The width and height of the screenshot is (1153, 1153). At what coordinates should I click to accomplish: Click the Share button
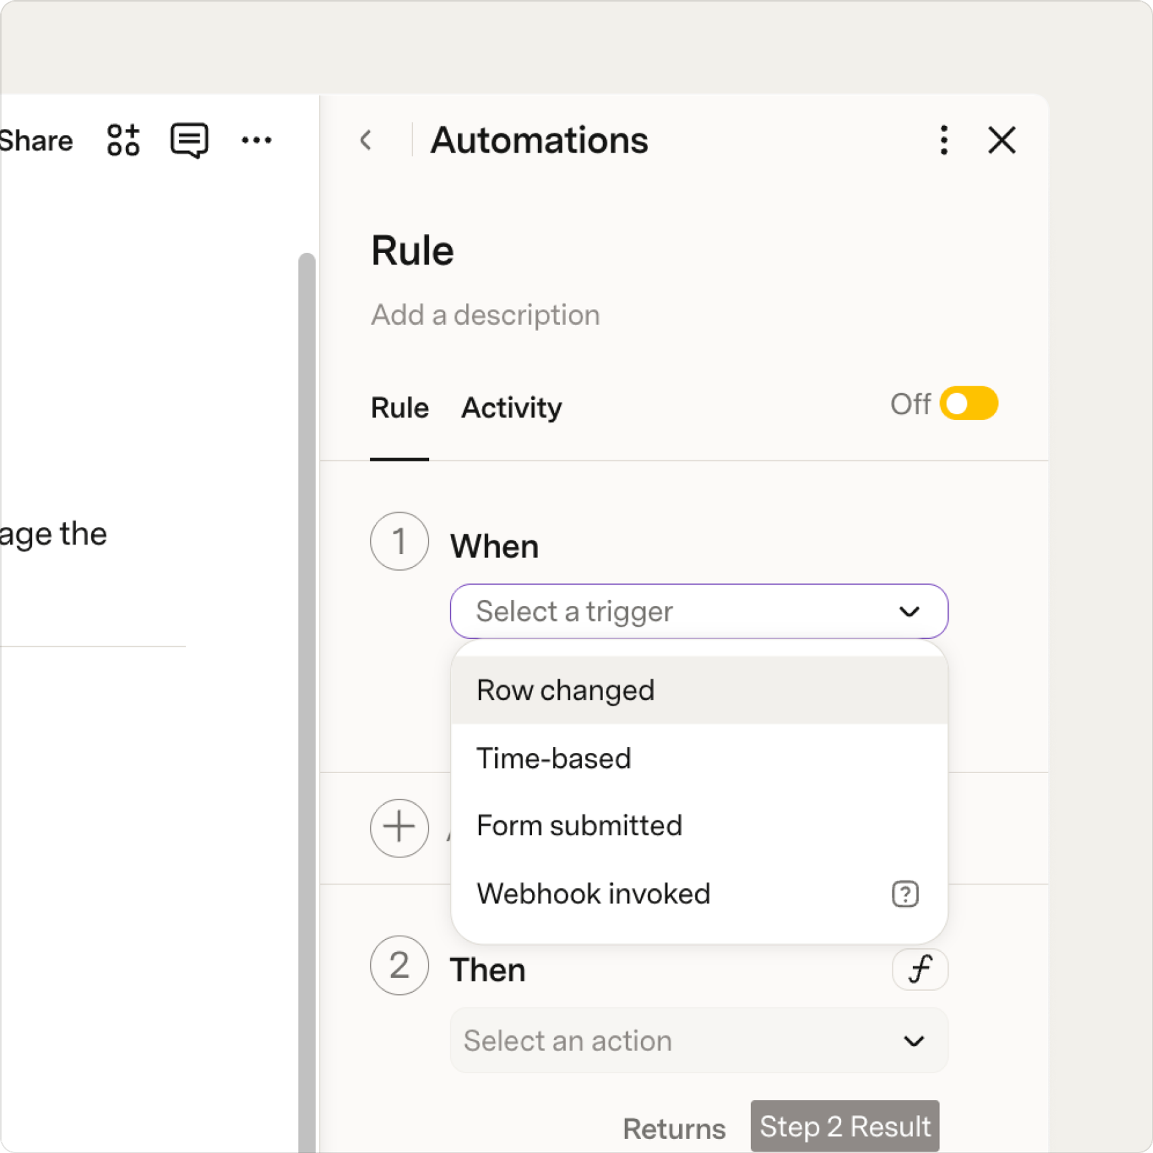[x=36, y=141]
